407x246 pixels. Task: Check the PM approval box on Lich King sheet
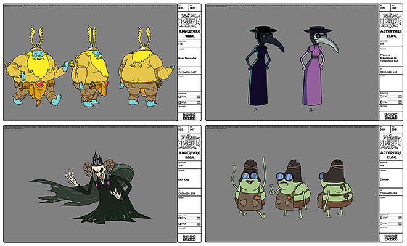(x=179, y=224)
